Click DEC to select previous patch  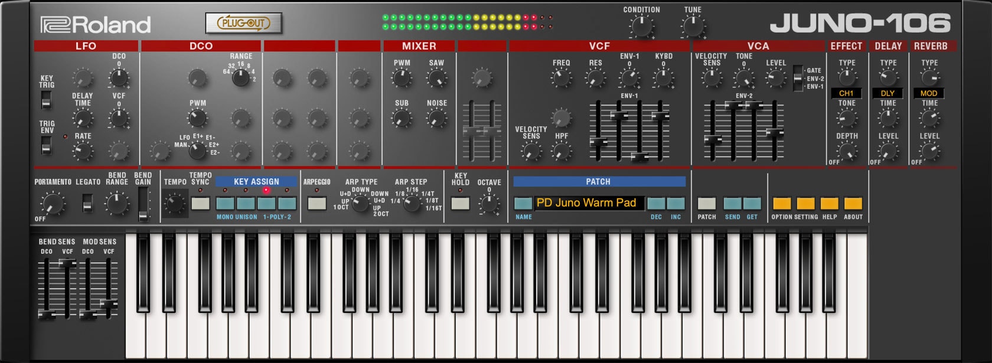[656, 204]
